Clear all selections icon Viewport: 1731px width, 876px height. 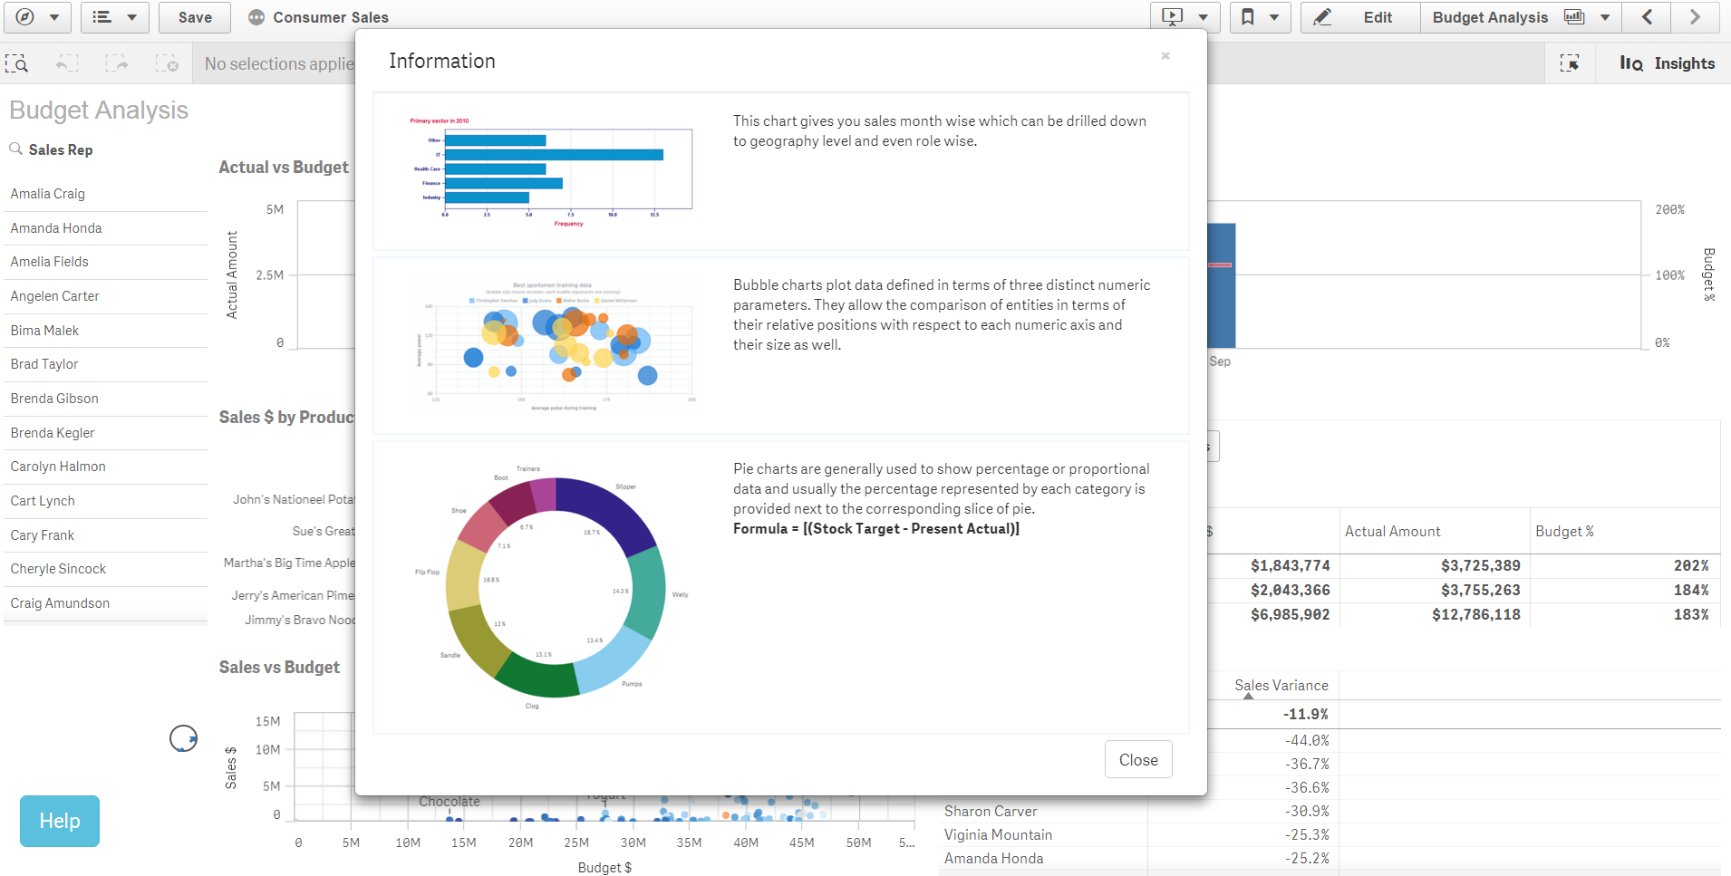[167, 63]
